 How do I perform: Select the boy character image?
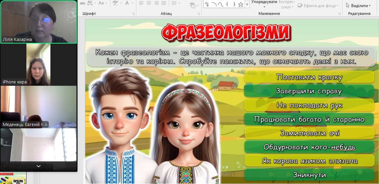click(121, 125)
